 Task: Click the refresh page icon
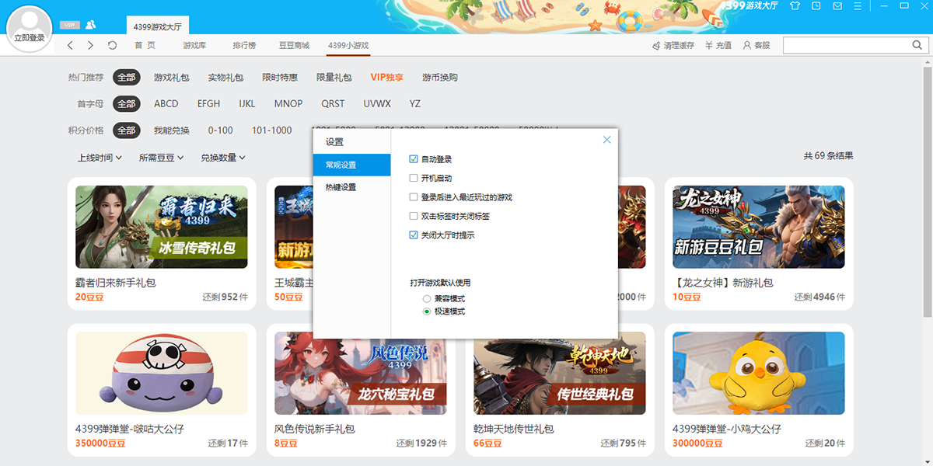[x=112, y=46]
